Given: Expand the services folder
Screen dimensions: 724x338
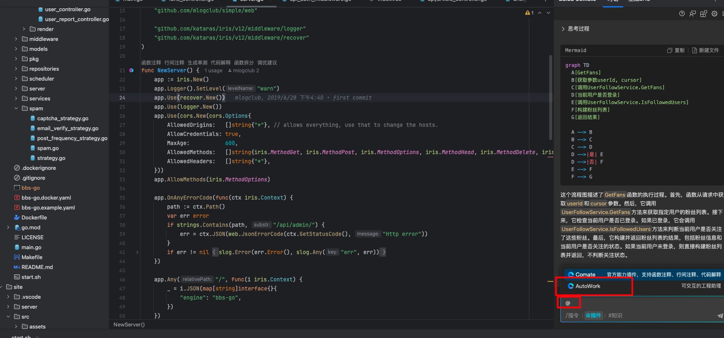Looking at the screenshot, I should pyautogui.click(x=16, y=98).
